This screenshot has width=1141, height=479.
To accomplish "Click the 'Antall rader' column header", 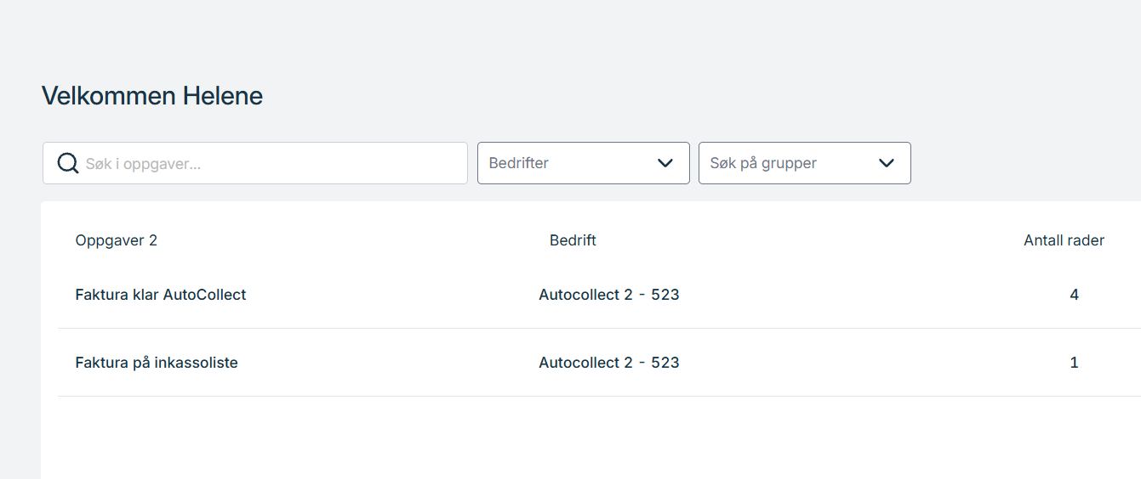I will pyautogui.click(x=1064, y=240).
